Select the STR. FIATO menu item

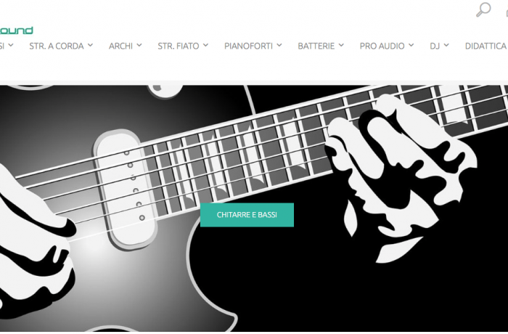point(179,46)
